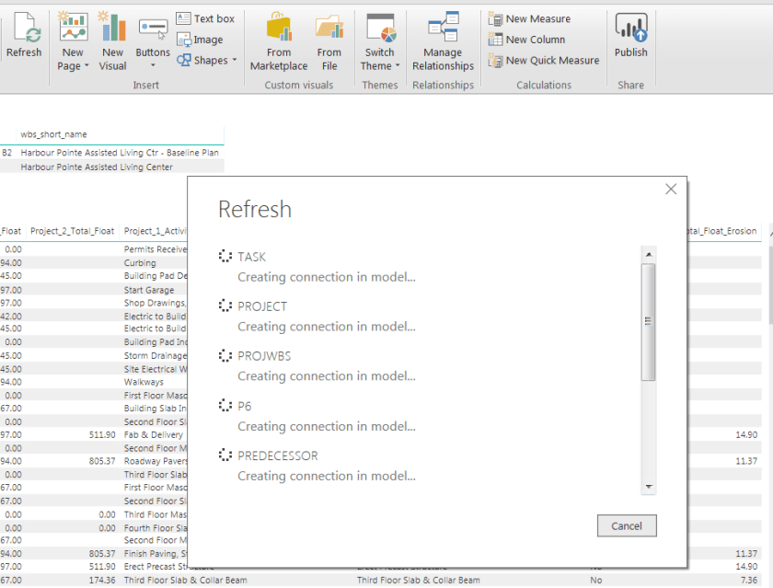Publish the report
Screen dimensions: 773x588
point(631,35)
